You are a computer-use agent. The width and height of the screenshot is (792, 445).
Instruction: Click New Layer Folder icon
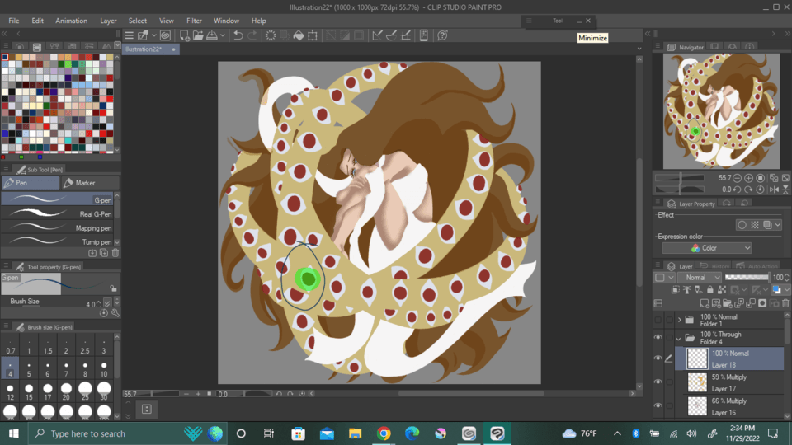[x=728, y=303]
